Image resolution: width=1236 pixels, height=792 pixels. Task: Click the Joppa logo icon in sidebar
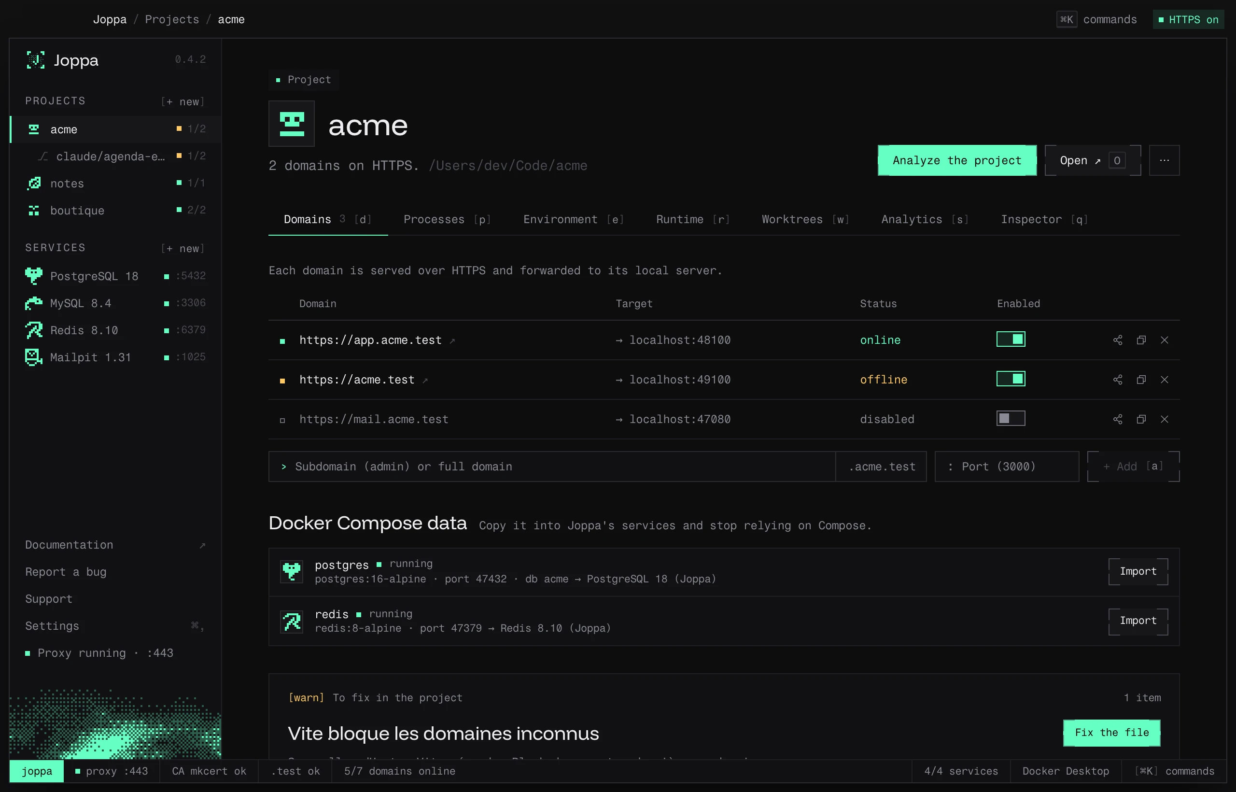(35, 60)
